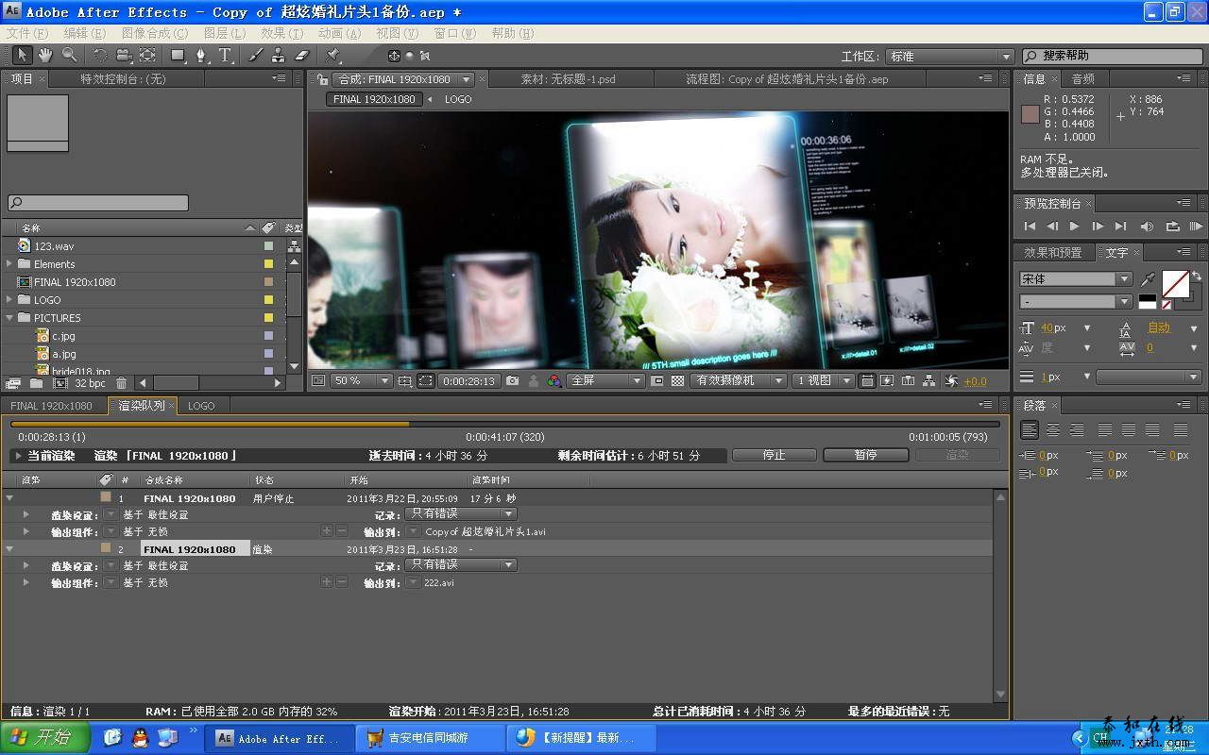
Task: Toggle transparency grid in viewer
Action: (x=677, y=380)
